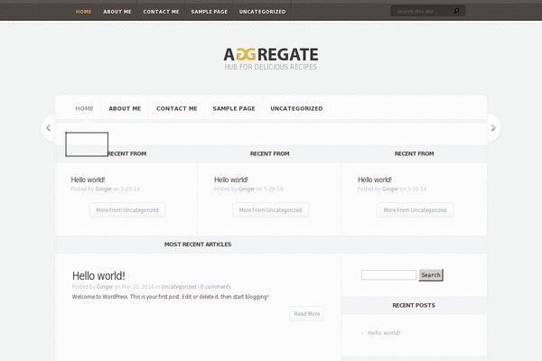Screen dimensions: 542x361
Task: Click the Recent Posts sidebar heading
Action: (x=414, y=305)
